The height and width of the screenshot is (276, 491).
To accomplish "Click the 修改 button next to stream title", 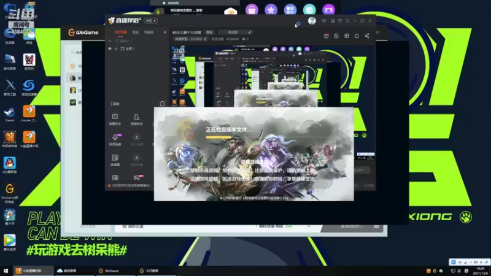I will point(209,33).
